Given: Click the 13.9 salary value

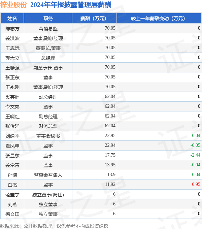Looking at the screenshot, I should pyautogui.click(x=111, y=174).
